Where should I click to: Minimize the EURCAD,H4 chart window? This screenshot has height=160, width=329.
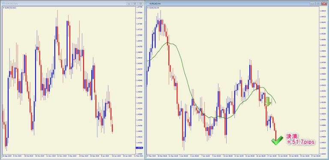coord(313,3)
